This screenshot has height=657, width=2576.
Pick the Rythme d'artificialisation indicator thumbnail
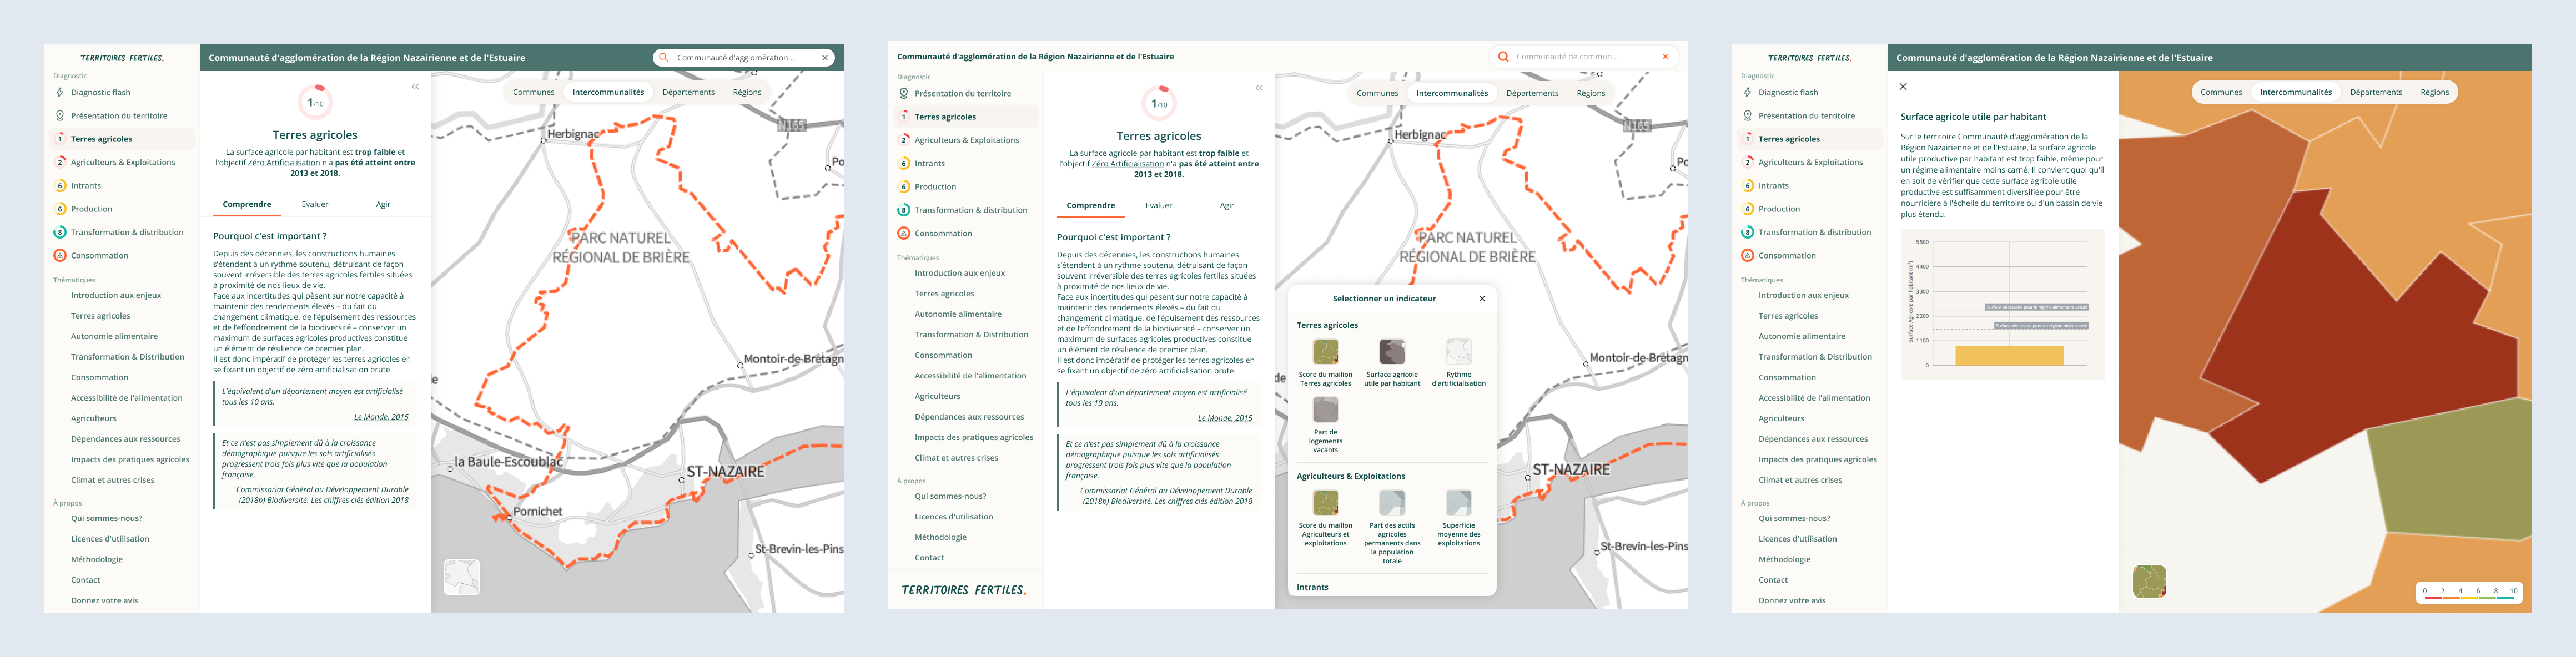click(x=1458, y=352)
